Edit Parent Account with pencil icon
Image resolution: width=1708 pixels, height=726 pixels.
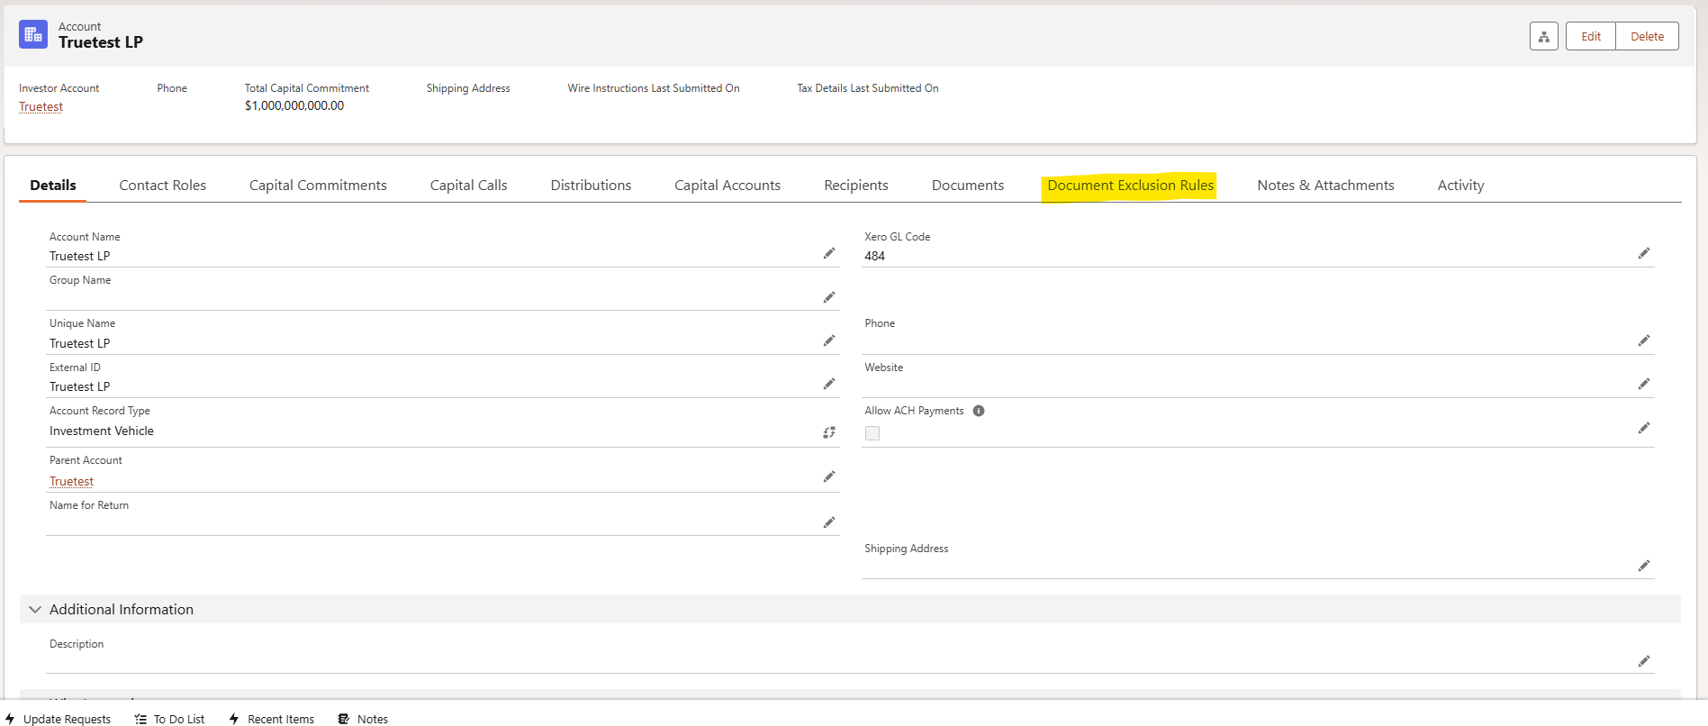tap(829, 476)
